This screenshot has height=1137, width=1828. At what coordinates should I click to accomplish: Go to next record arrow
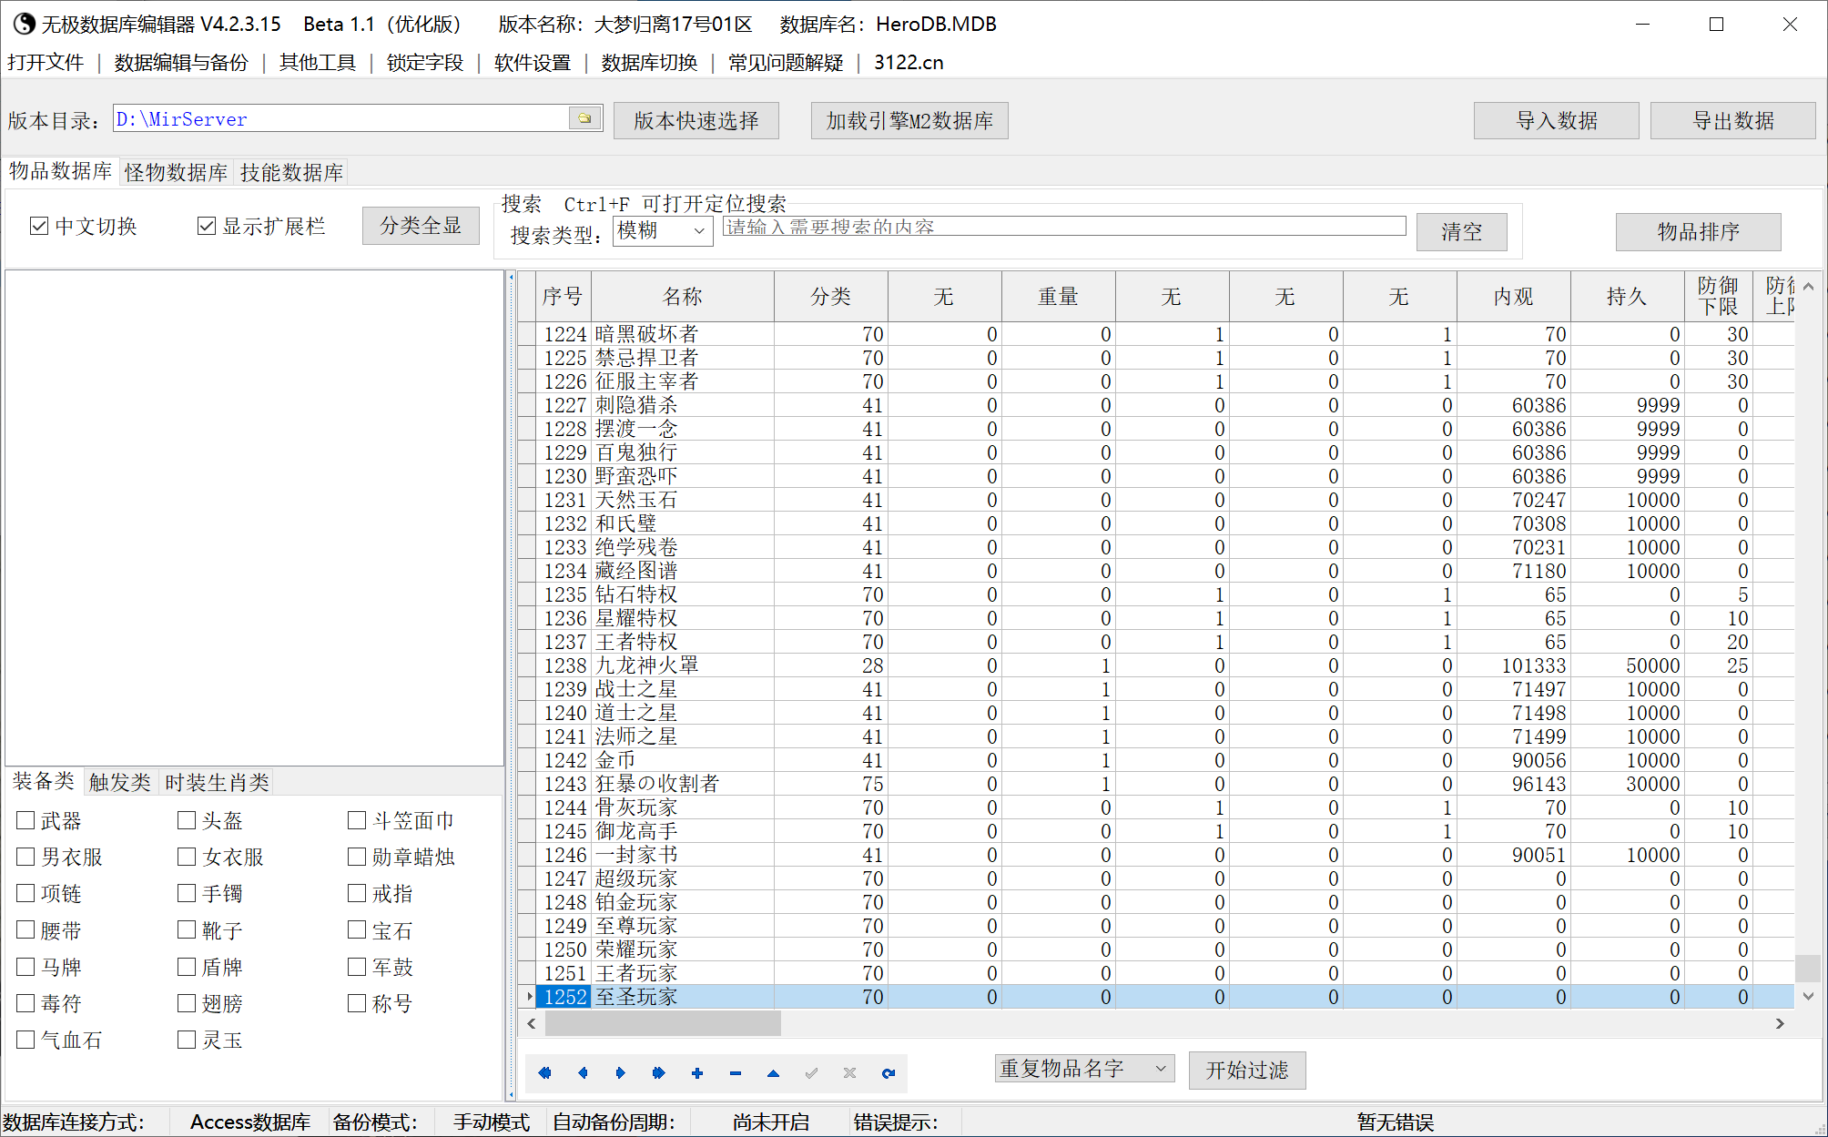click(x=621, y=1073)
